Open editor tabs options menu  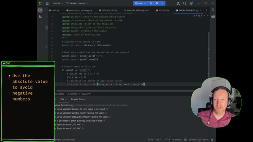(x=206, y=10)
